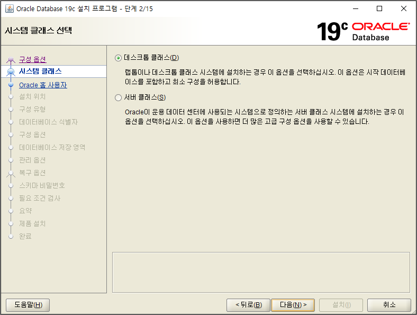
Task: Click the Oracle 홈 사용자 step bullet
Action: point(11,85)
